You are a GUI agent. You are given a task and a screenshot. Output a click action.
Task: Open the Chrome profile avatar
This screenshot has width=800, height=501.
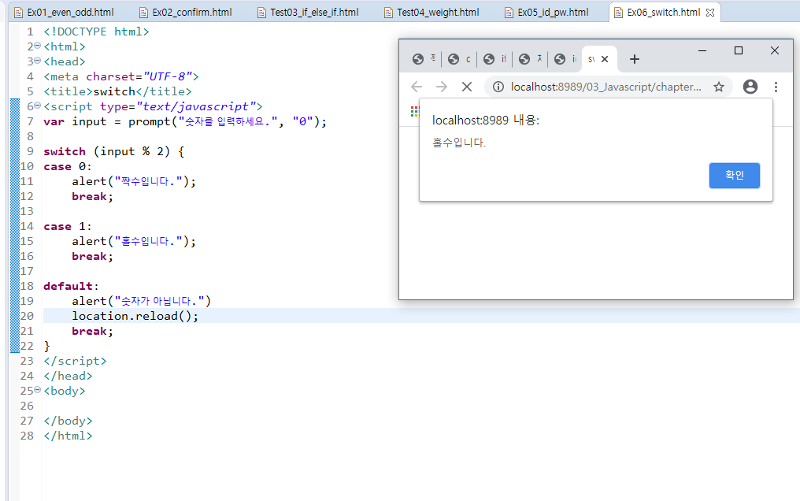click(x=750, y=87)
